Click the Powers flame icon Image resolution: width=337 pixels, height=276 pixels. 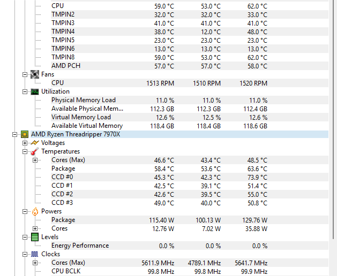pyautogui.click(x=35, y=211)
